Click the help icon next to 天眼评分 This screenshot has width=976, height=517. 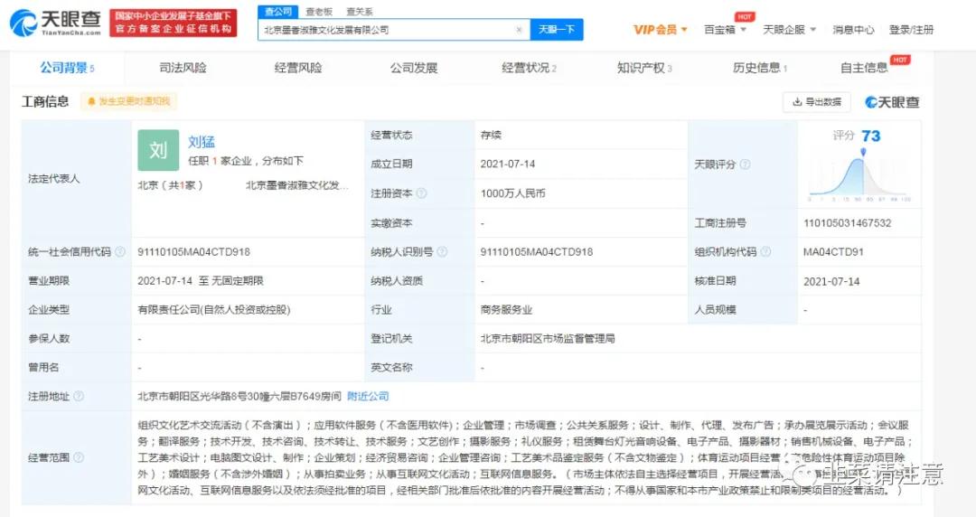(x=745, y=164)
